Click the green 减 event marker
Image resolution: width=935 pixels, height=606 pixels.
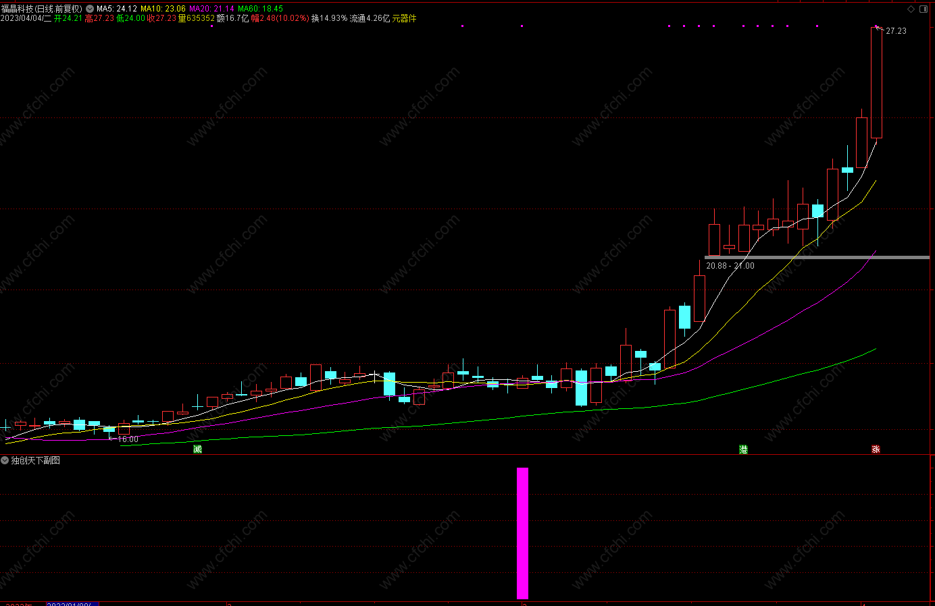pyautogui.click(x=197, y=449)
